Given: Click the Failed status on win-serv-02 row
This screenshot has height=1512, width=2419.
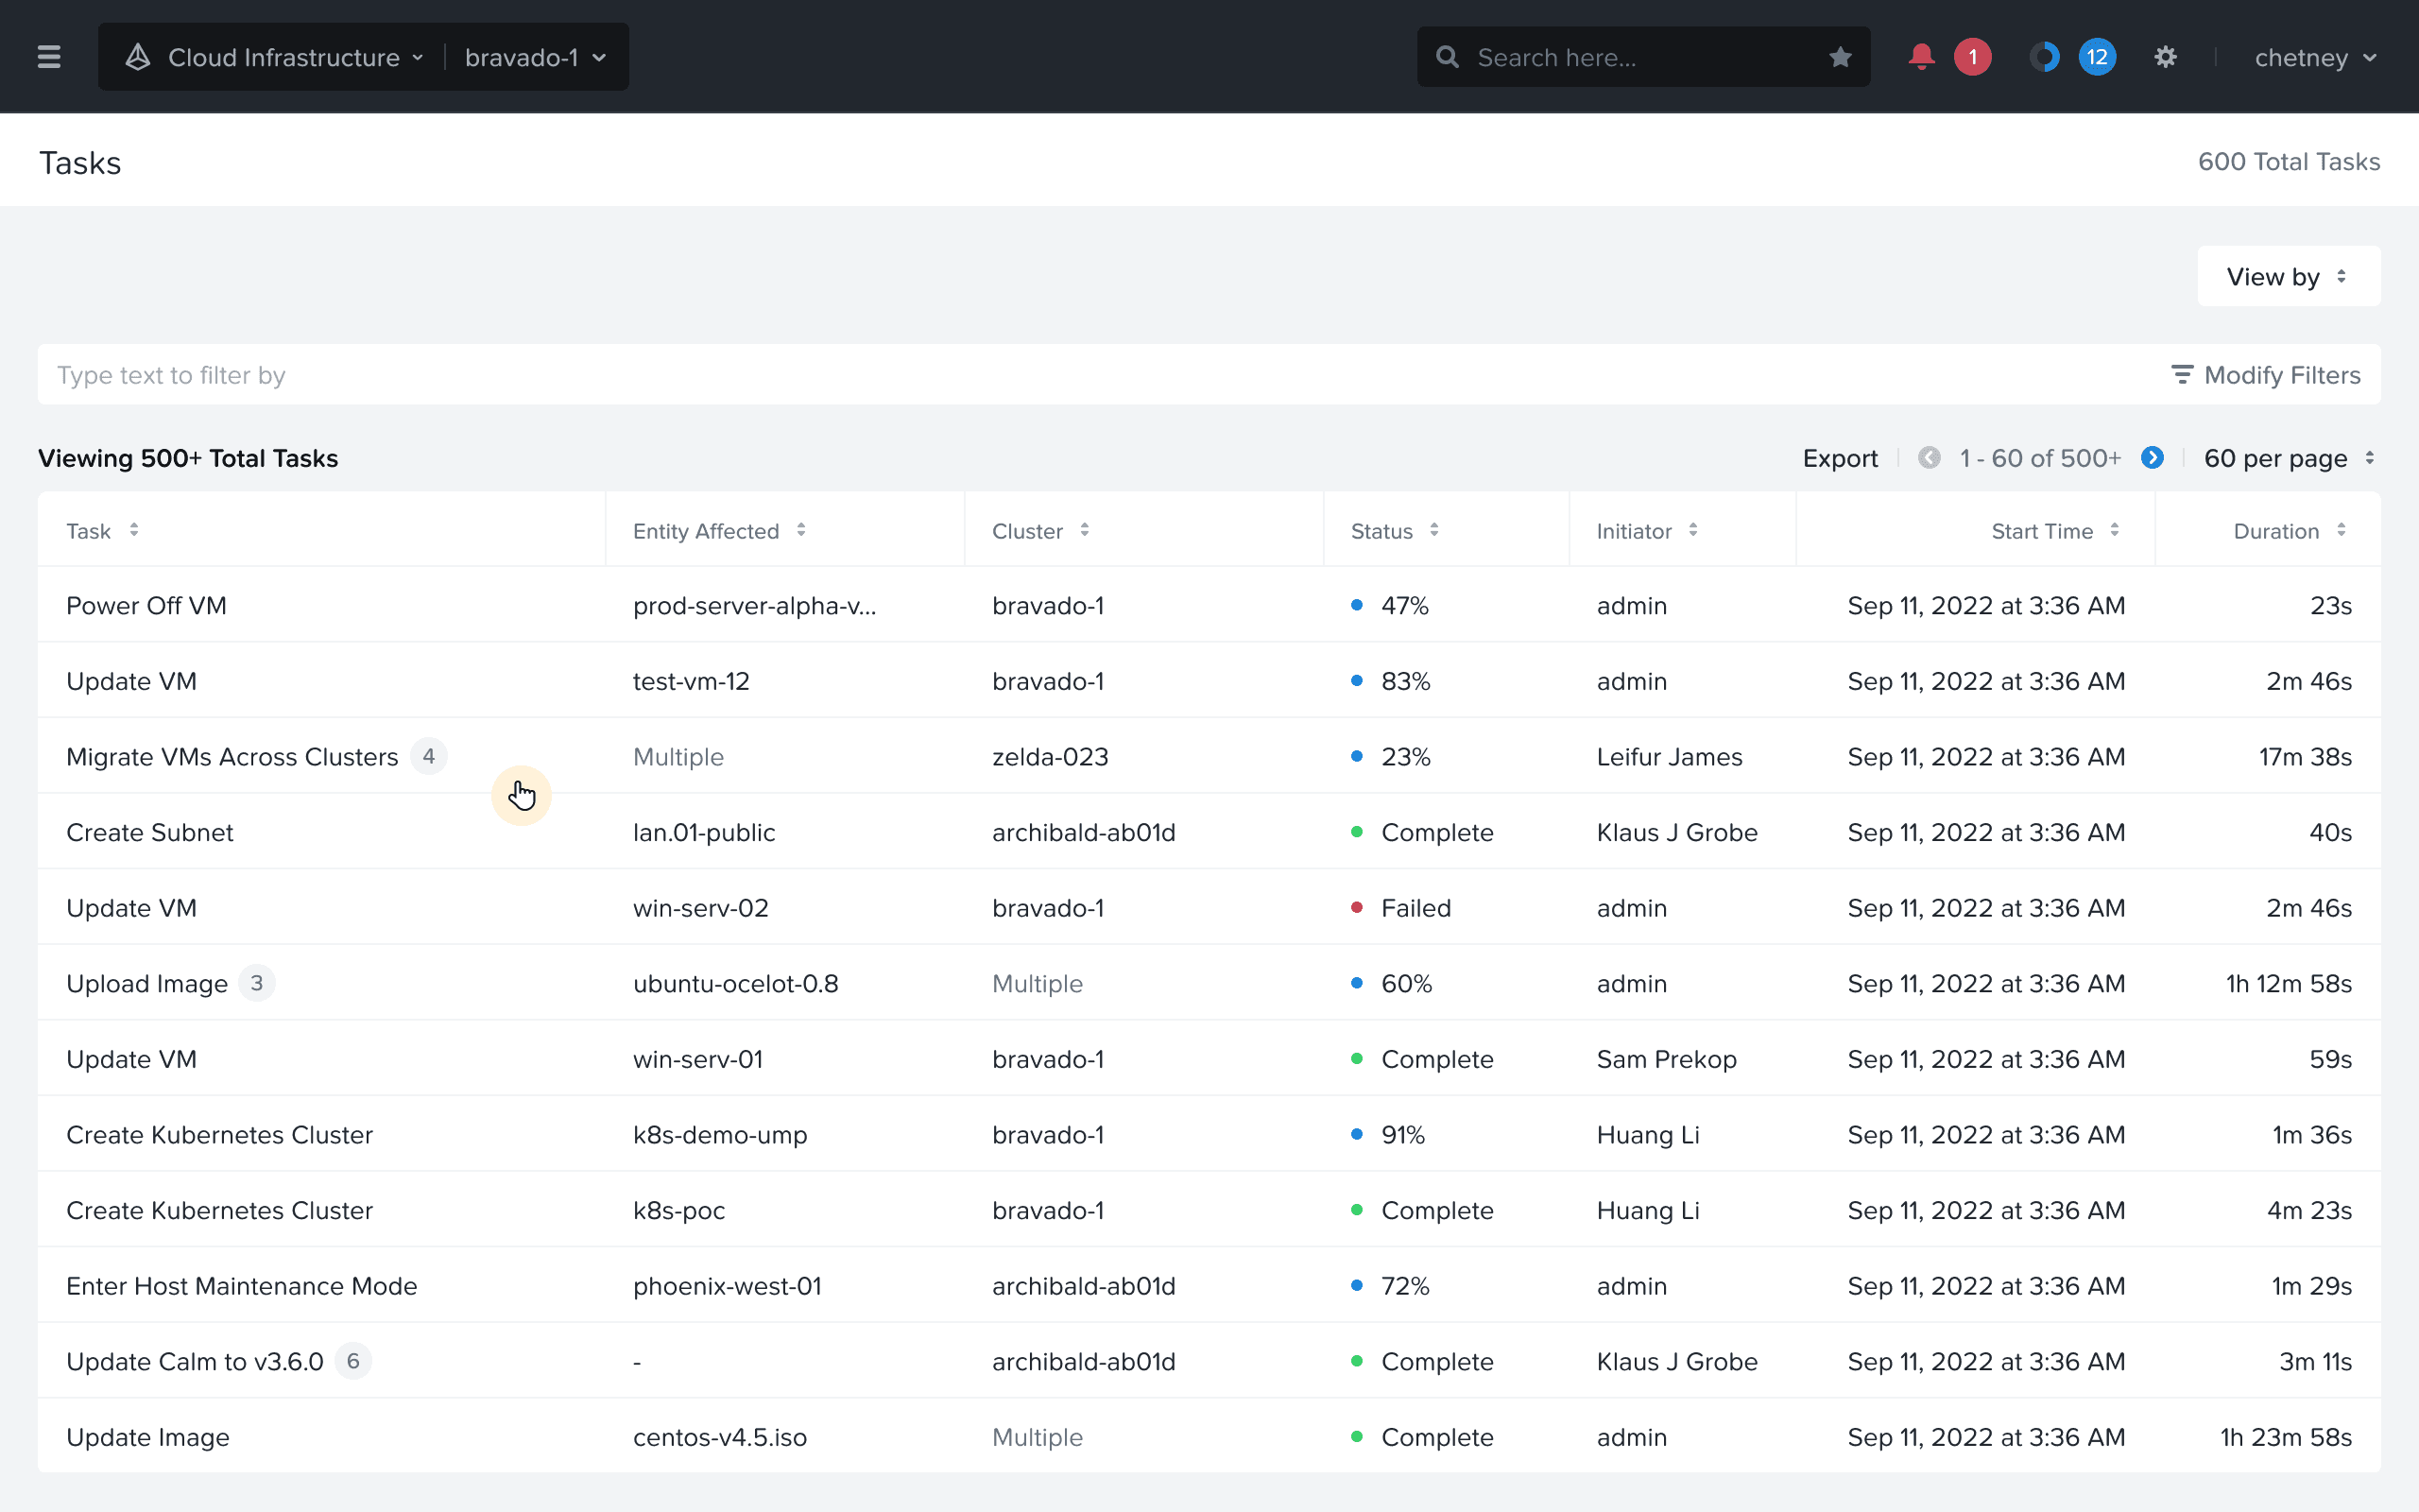Looking at the screenshot, I should tap(1415, 908).
